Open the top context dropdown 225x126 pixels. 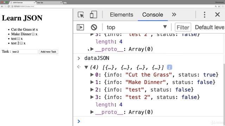(x=137, y=27)
